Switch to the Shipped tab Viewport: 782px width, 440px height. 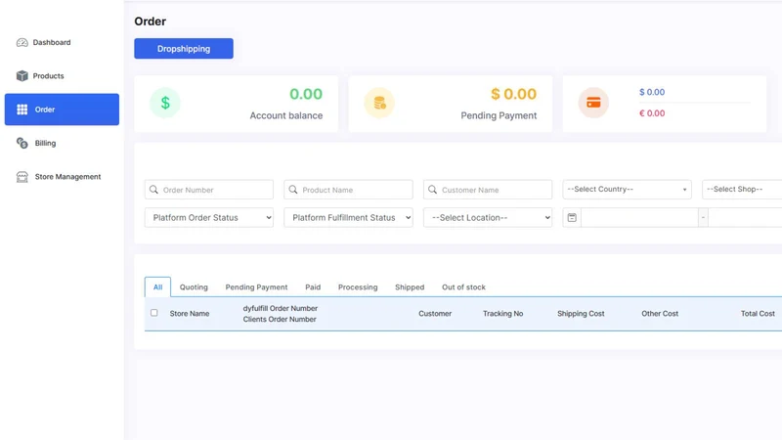(410, 286)
